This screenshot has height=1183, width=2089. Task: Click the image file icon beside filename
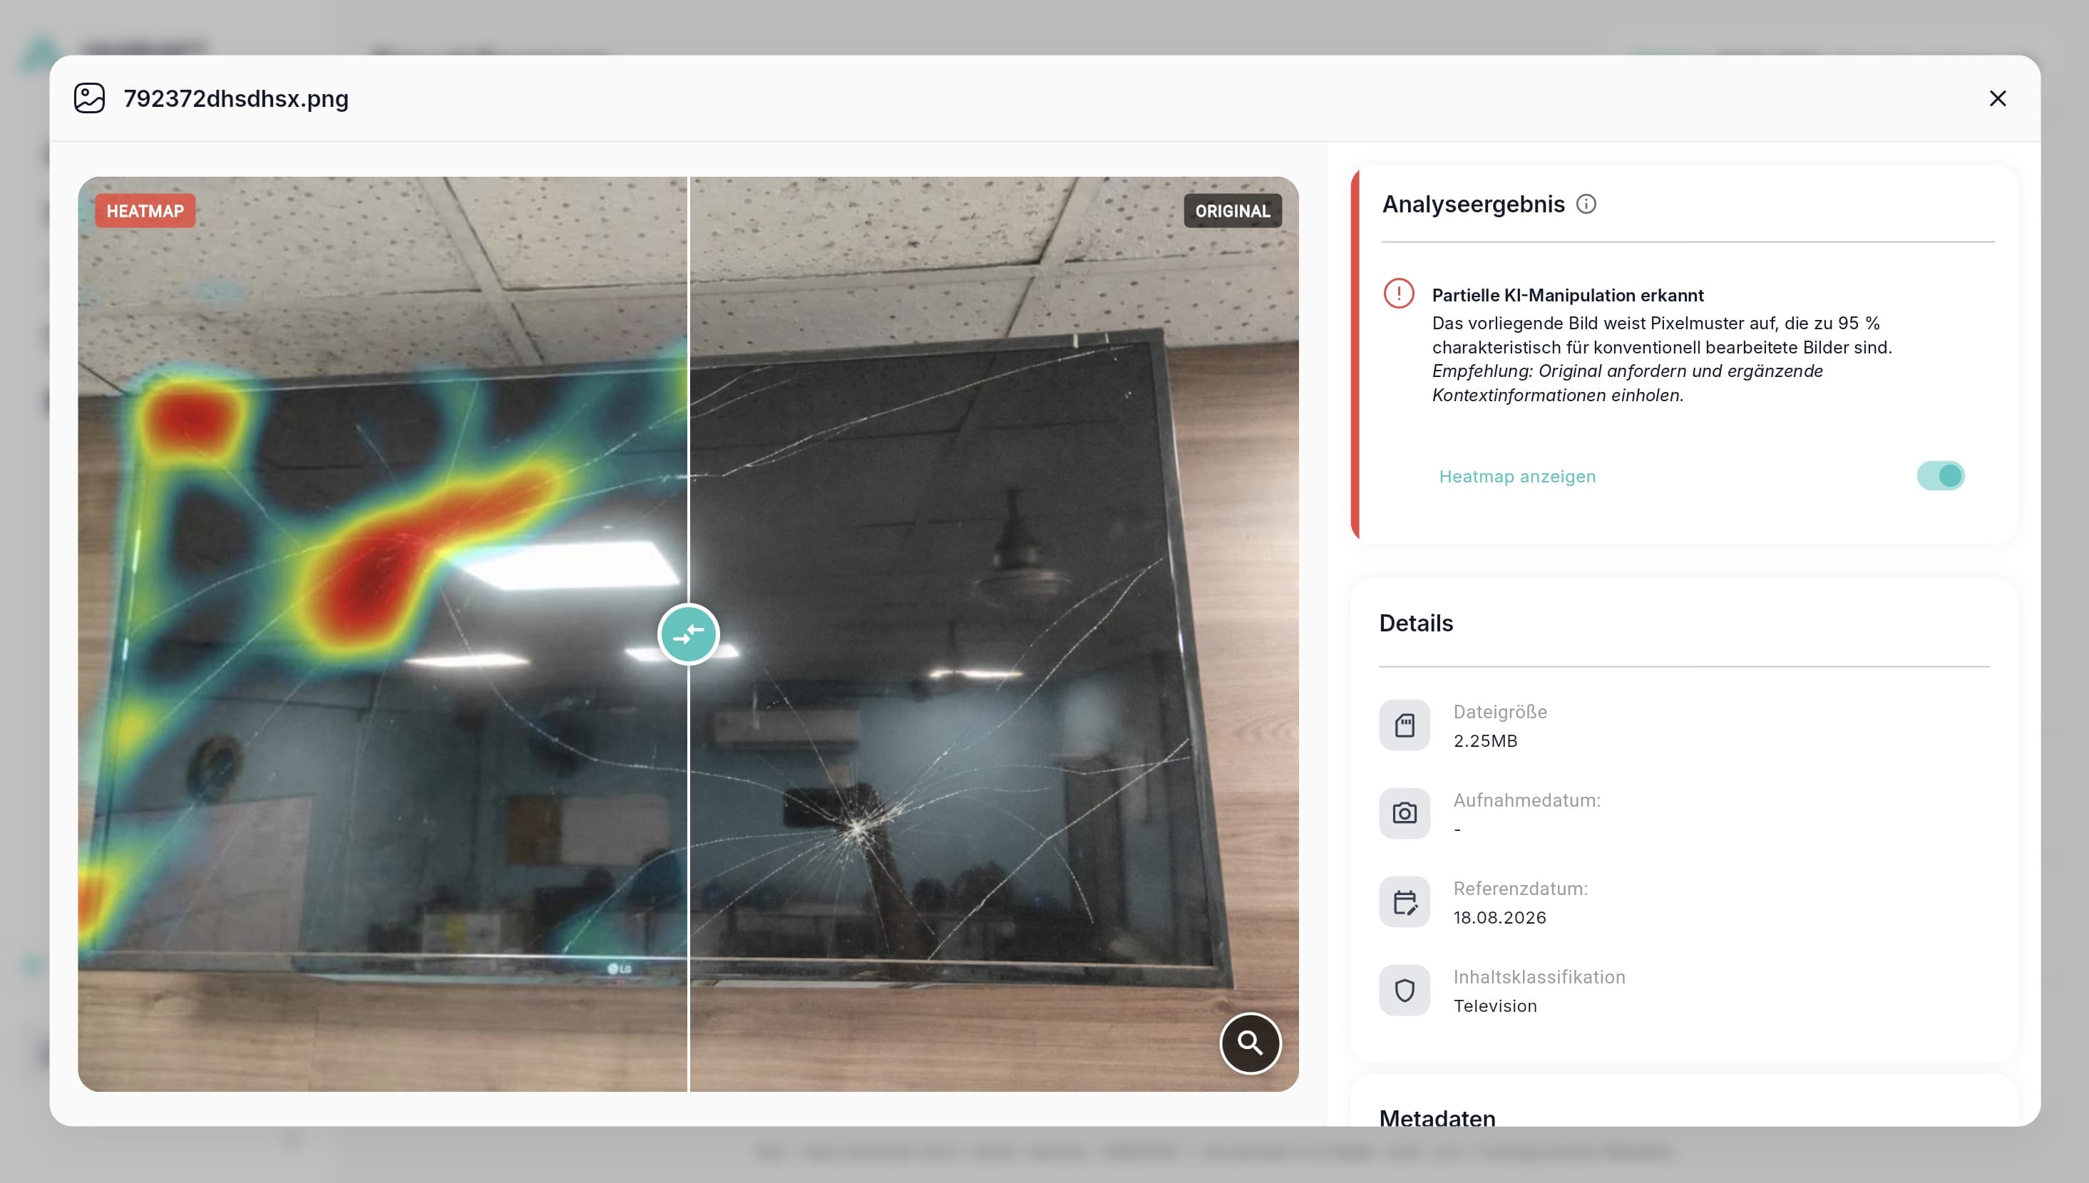pyautogui.click(x=89, y=98)
